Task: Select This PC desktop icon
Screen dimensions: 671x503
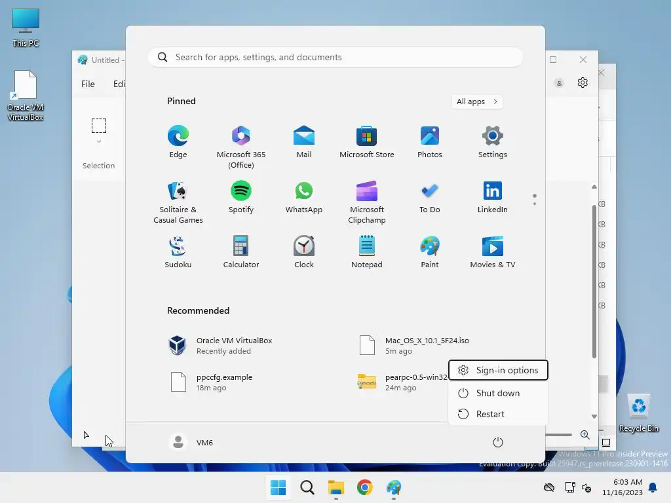Action: coord(26,28)
